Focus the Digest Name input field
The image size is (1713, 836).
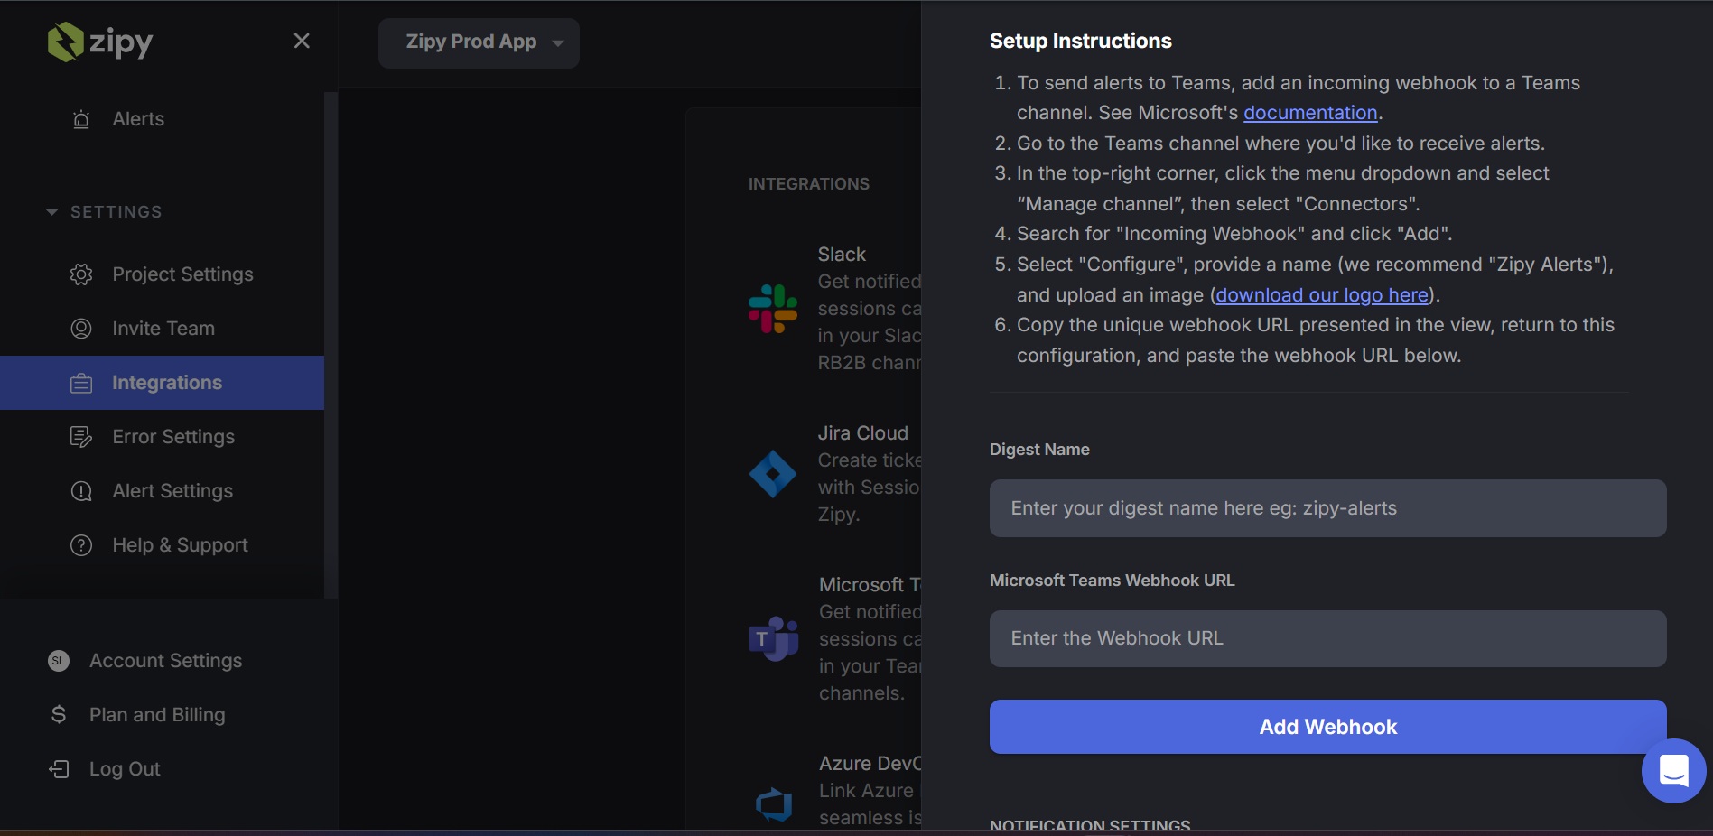click(1327, 508)
